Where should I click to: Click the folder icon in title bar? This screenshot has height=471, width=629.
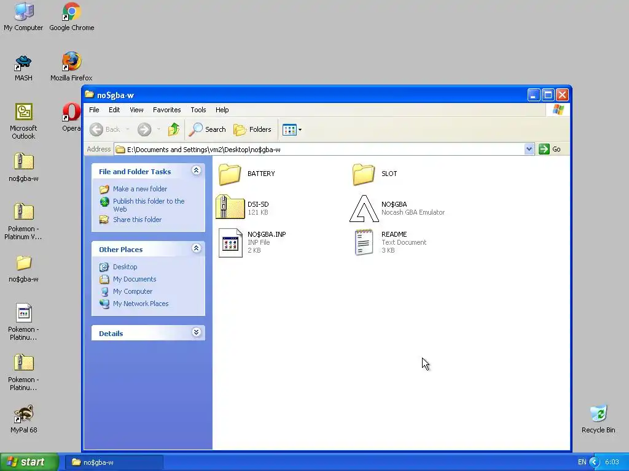coord(90,94)
